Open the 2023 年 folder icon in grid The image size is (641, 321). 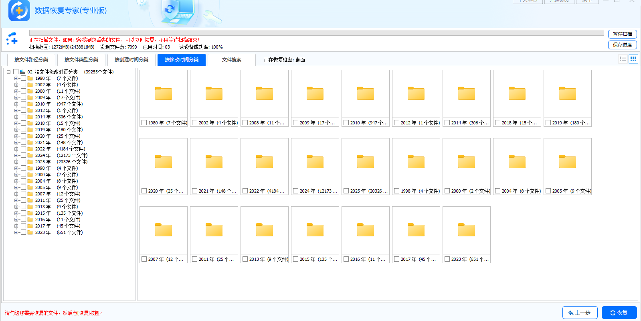click(467, 230)
